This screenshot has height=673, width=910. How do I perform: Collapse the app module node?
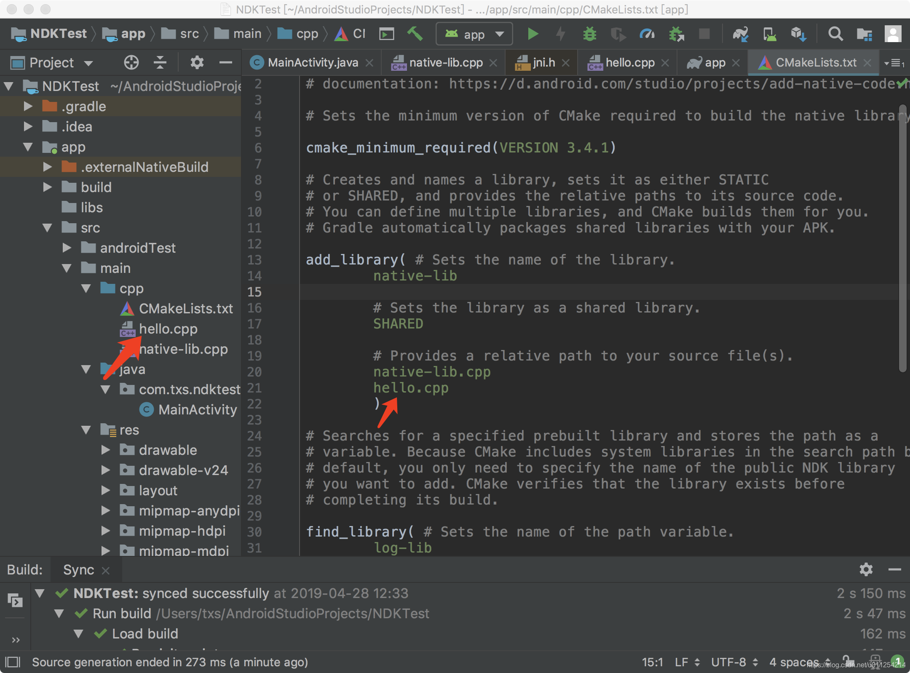click(x=28, y=147)
